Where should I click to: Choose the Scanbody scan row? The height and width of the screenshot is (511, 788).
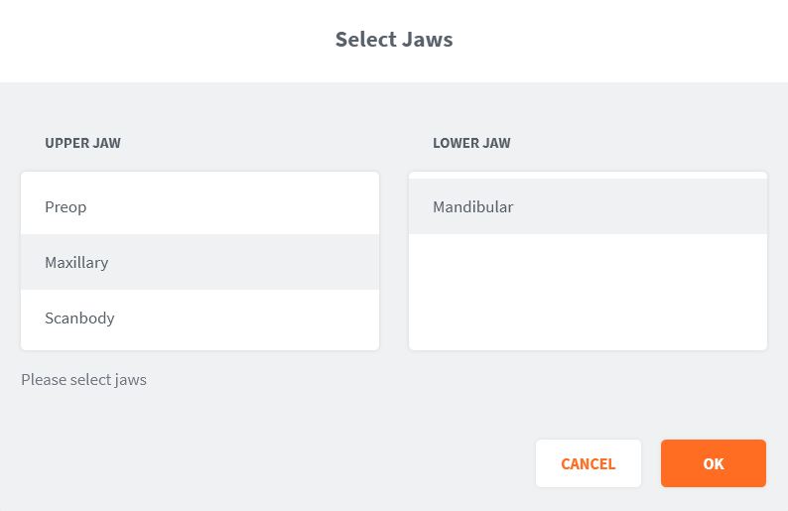(199, 319)
